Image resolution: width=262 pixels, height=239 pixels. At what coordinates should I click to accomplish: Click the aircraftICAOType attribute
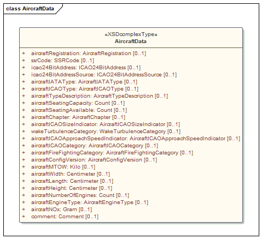click(85, 89)
